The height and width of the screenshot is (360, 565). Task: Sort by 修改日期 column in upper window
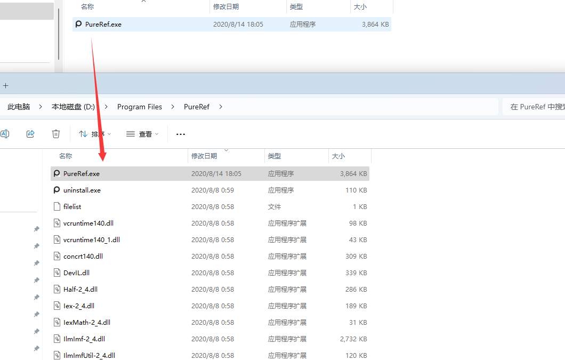(226, 7)
